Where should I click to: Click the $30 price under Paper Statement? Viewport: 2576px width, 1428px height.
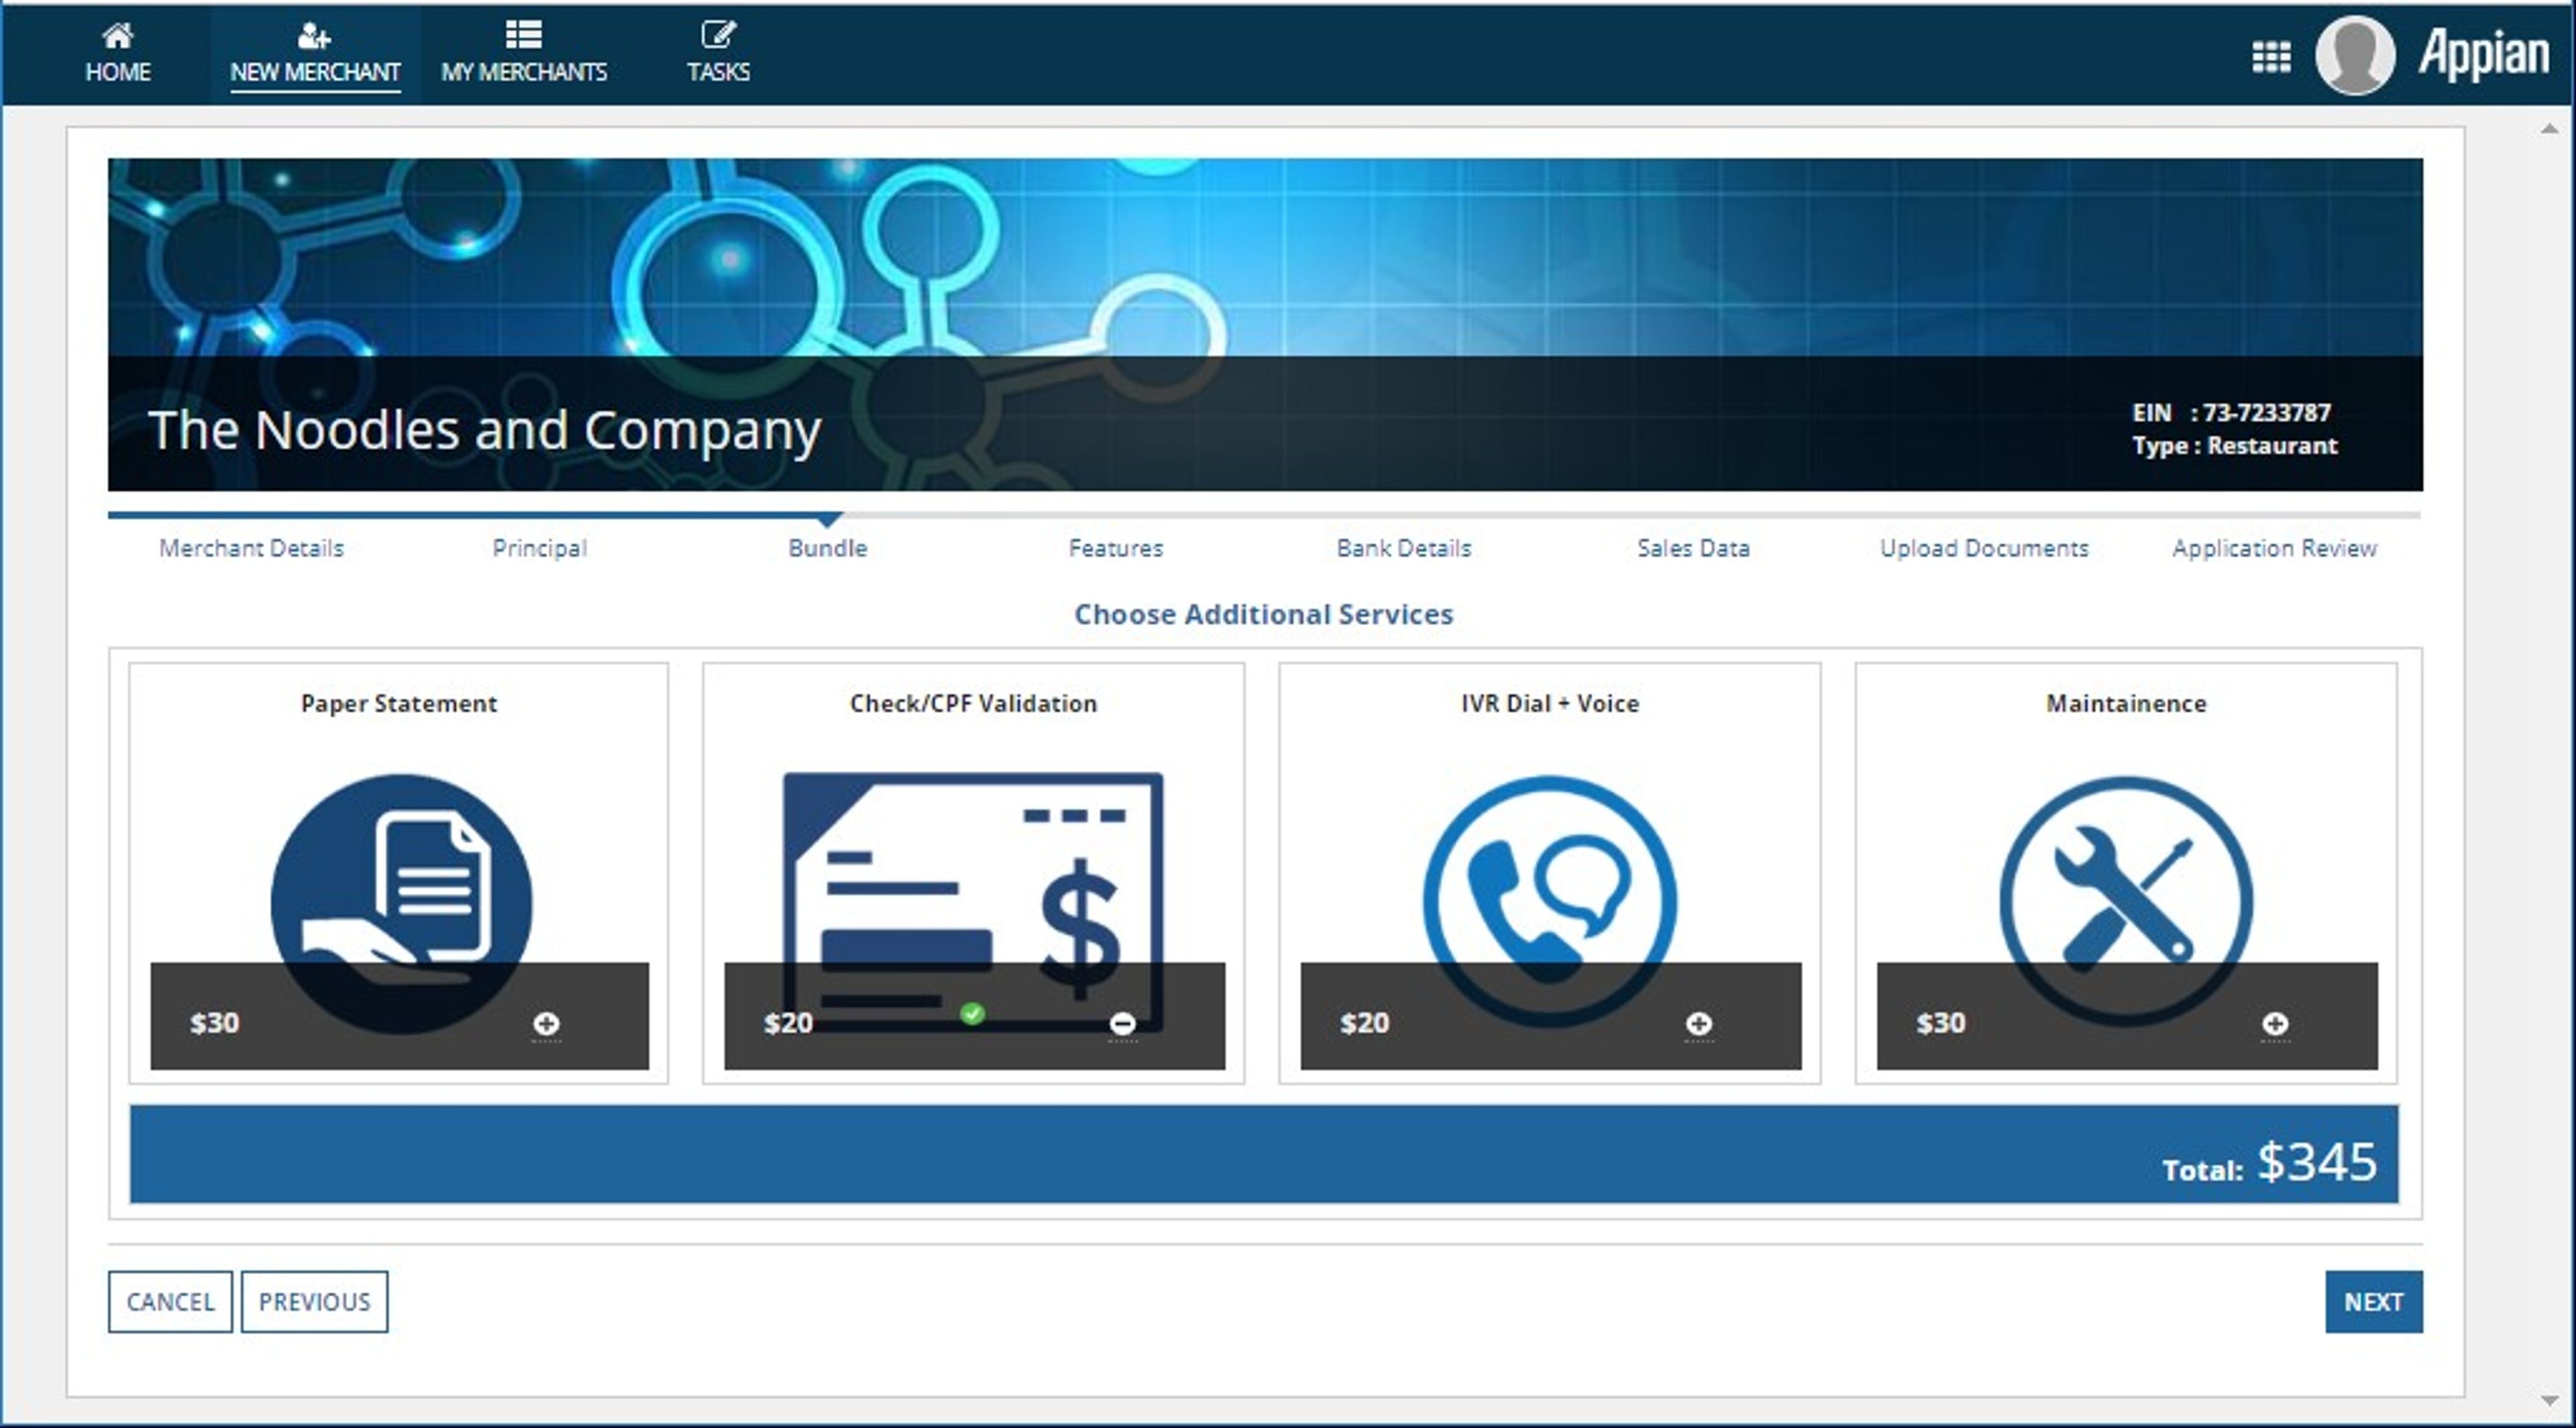tap(215, 1023)
